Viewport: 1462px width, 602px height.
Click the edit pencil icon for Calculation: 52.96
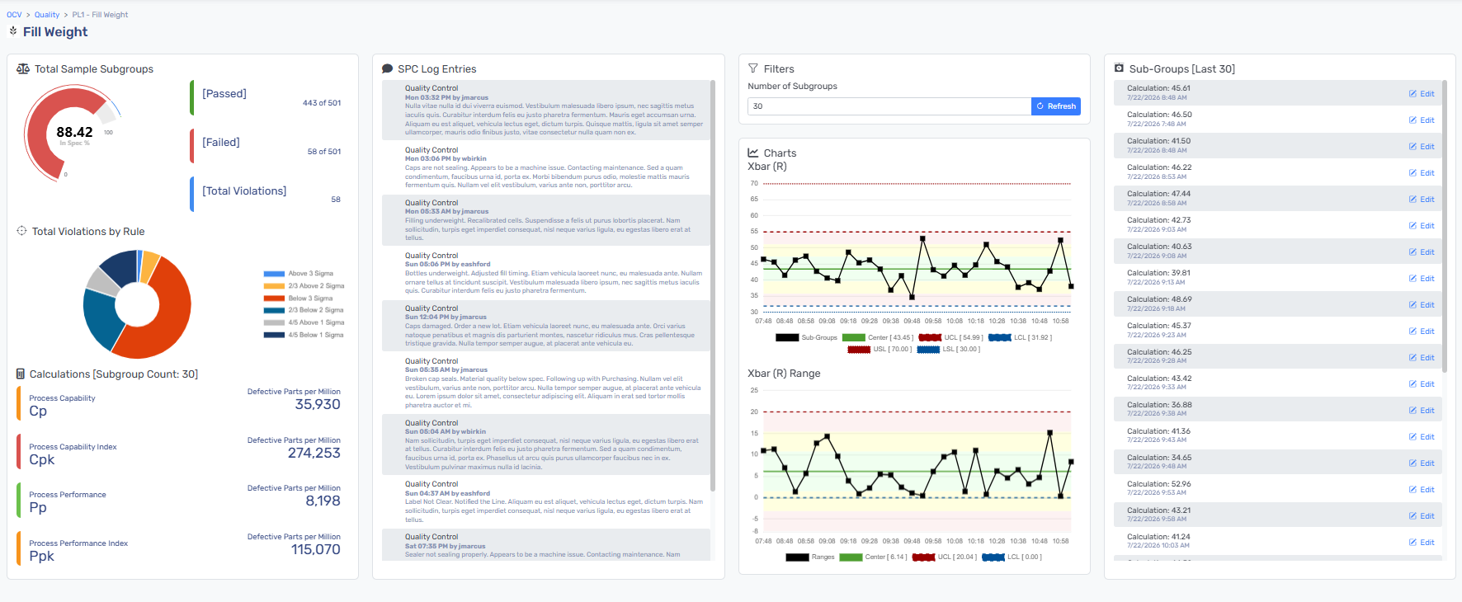(1412, 490)
